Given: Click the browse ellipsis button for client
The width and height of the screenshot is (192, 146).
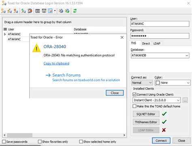Looking at the screenshot, I should tap(185, 100).
